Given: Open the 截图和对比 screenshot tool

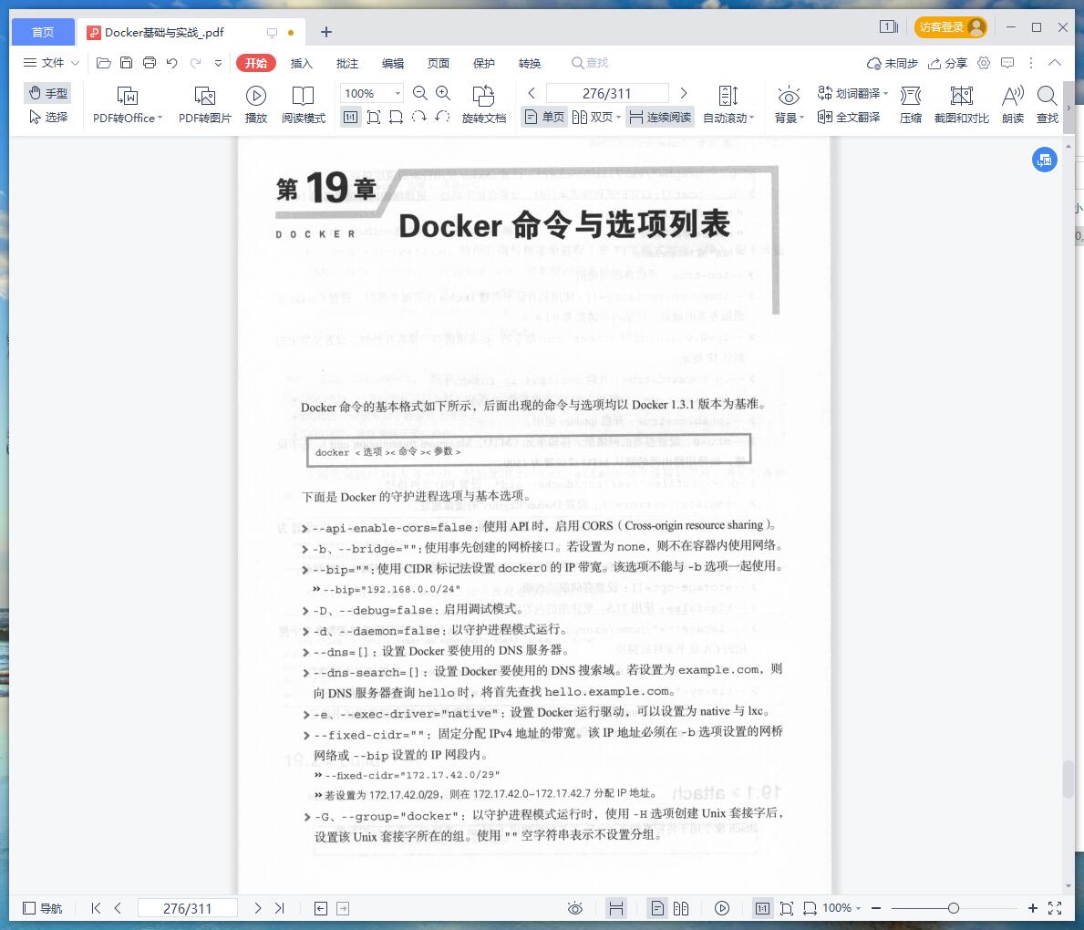Looking at the screenshot, I should coord(962,105).
